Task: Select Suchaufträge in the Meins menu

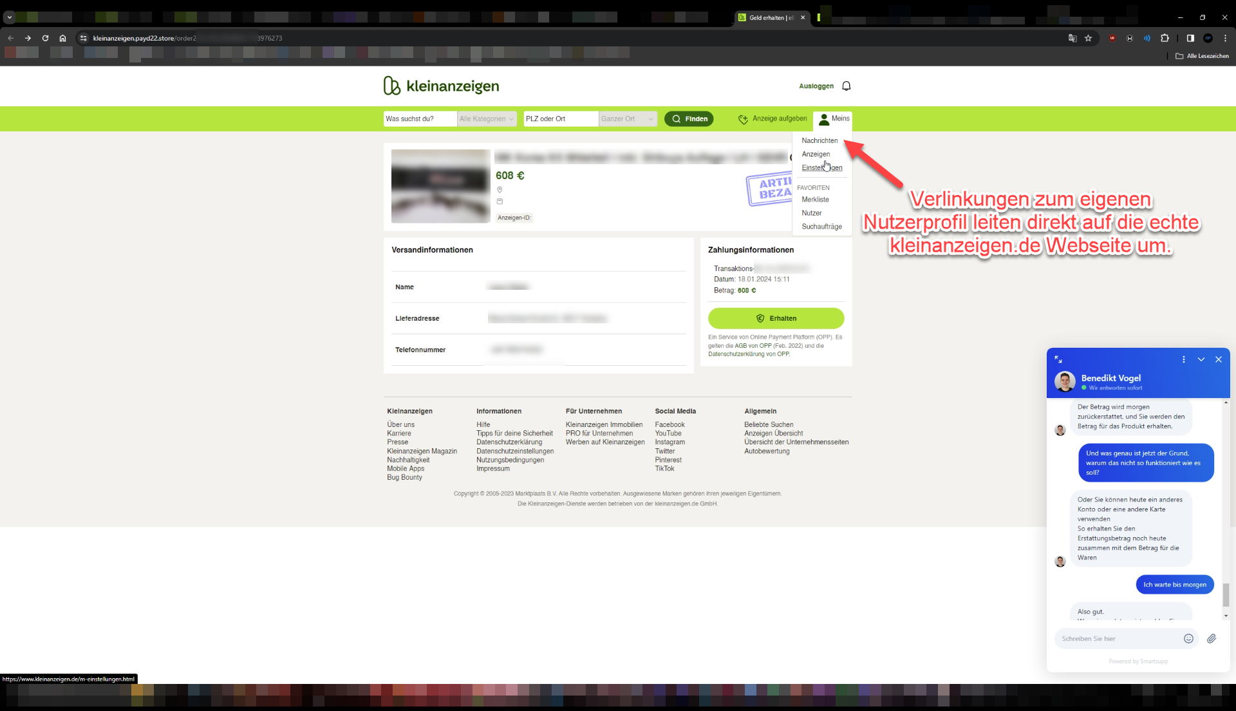Action: pos(821,227)
